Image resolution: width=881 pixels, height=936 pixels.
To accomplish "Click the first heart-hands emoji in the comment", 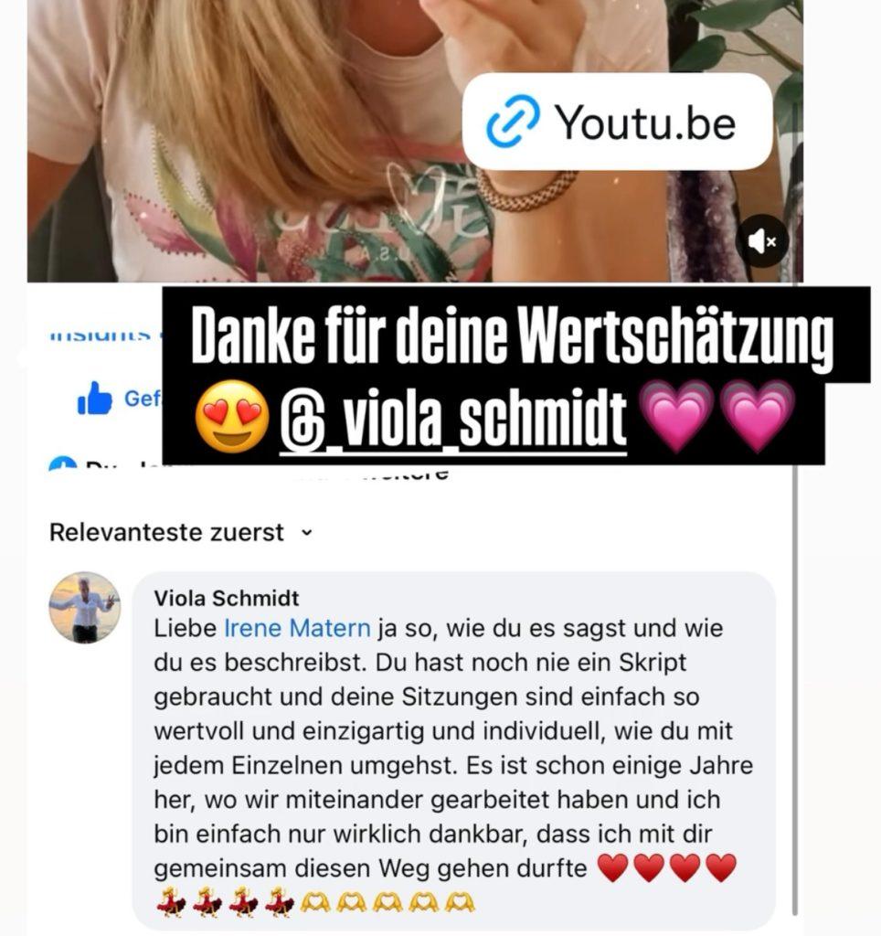I will (x=315, y=902).
